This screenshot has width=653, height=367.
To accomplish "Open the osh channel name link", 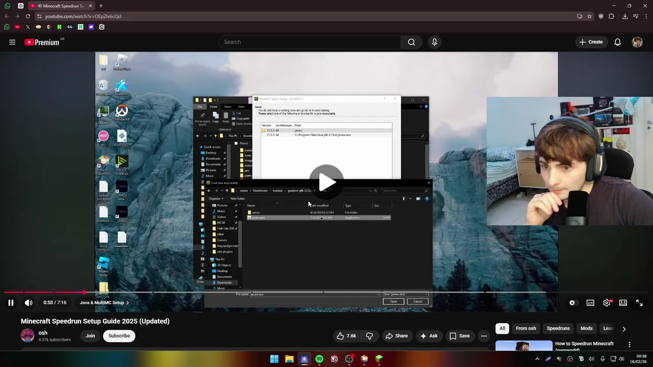I will 43,333.
